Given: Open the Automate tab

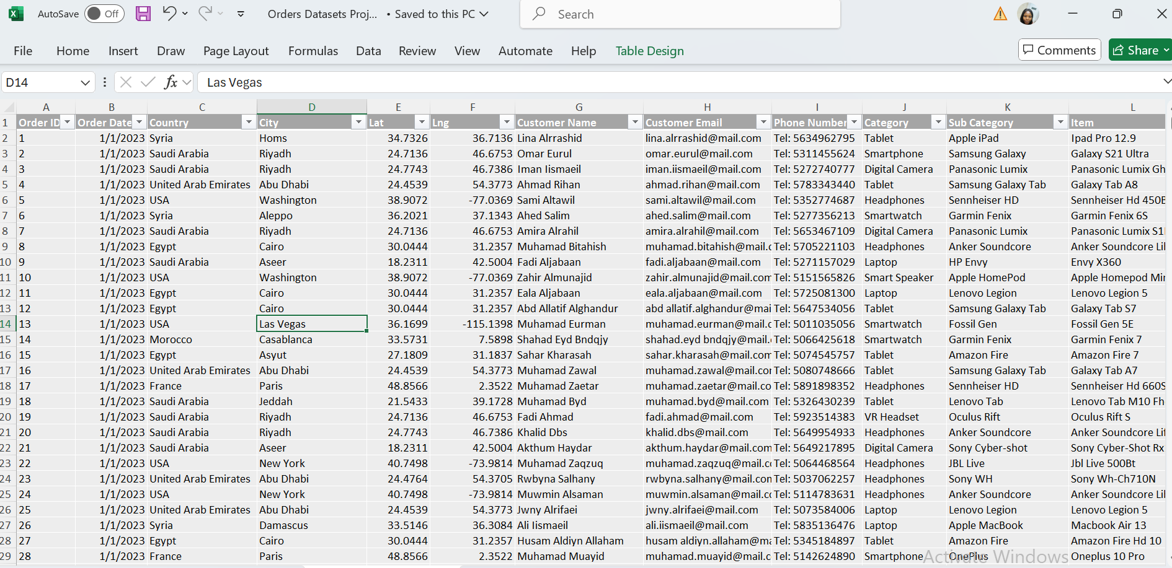Looking at the screenshot, I should pyautogui.click(x=525, y=51).
